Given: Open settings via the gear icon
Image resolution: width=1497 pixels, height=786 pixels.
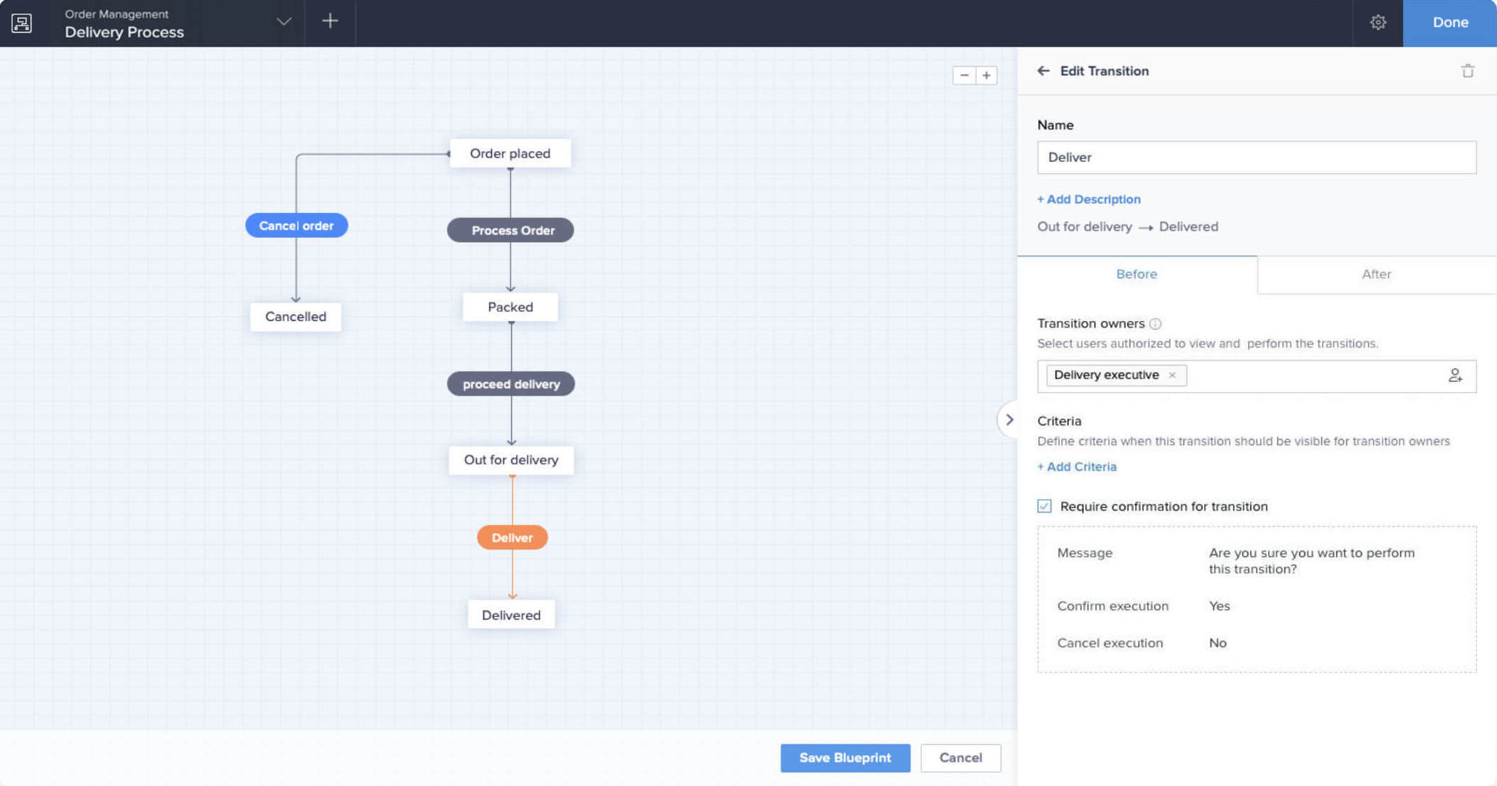Looking at the screenshot, I should pyautogui.click(x=1378, y=23).
